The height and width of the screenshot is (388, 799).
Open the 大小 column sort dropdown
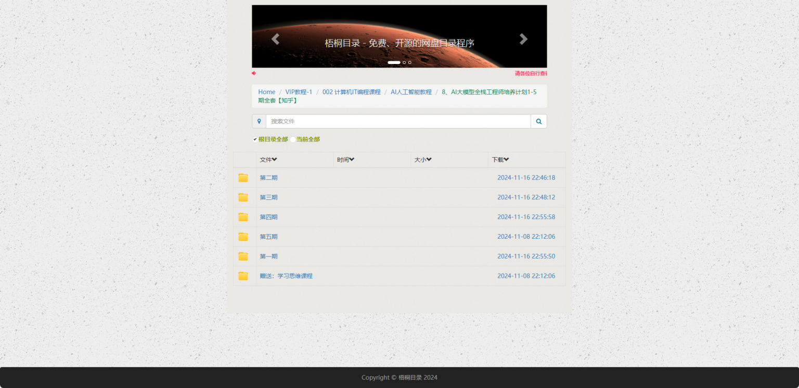430,160
